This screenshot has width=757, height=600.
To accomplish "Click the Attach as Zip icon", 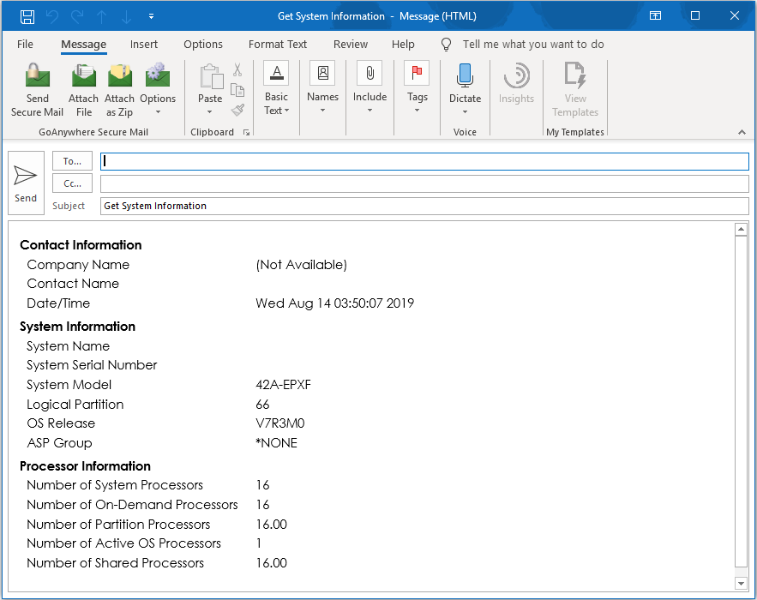I will click(119, 76).
